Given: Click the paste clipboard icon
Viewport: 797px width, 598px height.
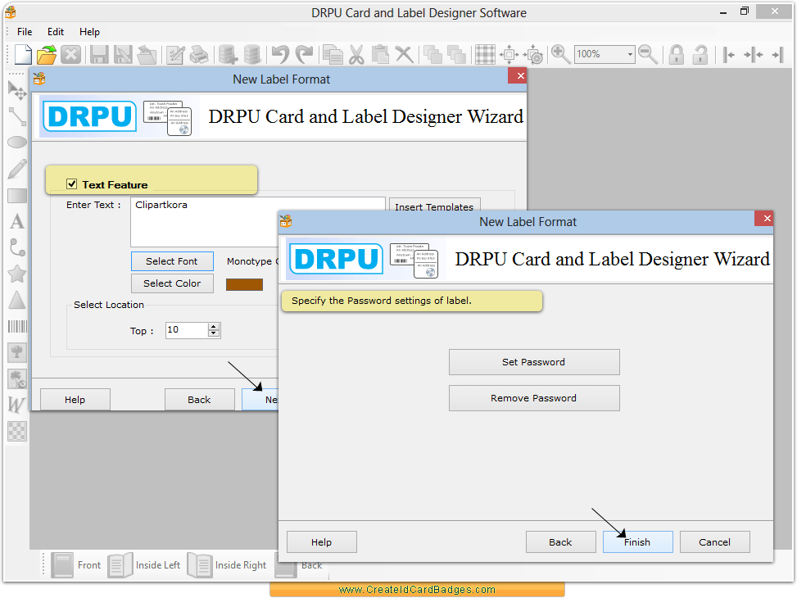Looking at the screenshot, I should [x=380, y=54].
